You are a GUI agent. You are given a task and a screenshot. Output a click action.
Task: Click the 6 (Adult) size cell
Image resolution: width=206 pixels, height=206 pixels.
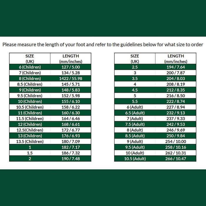click(x=134, y=107)
